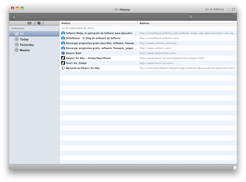Viewport: 246px width, 182px height.
Task: Click address http://www.sleipnirstart.com/
Action: pyautogui.click(x=158, y=53)
